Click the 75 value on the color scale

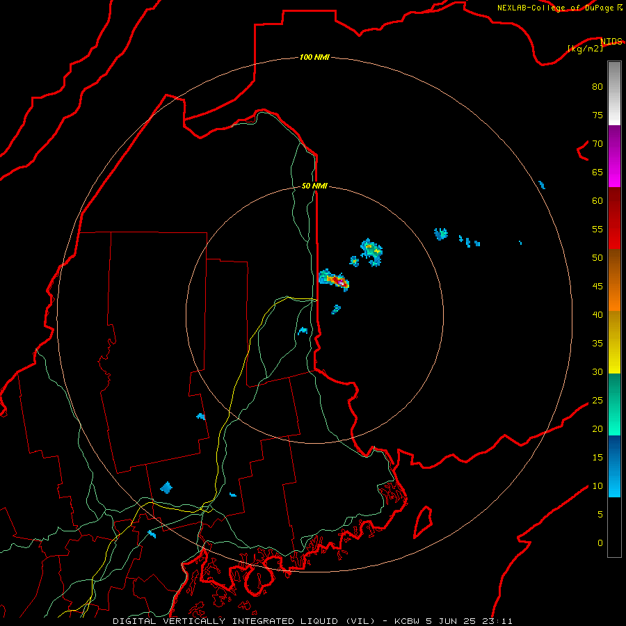coord(597,115)
